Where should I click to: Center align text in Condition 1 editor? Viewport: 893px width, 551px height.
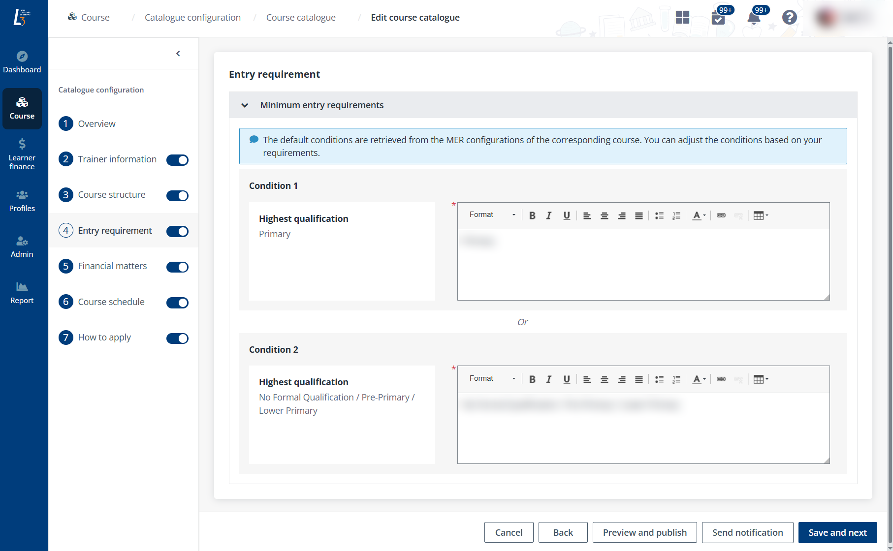click(x=604, y=215)
